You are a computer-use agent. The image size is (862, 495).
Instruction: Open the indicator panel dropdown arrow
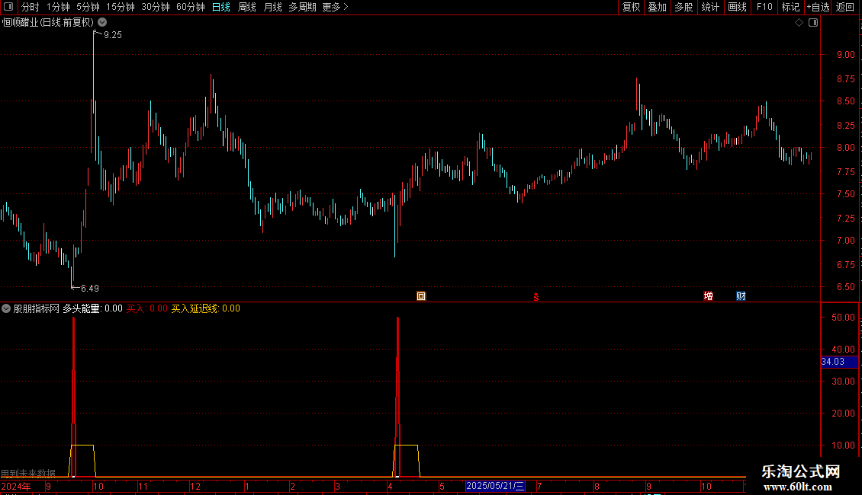coord(6,308)
